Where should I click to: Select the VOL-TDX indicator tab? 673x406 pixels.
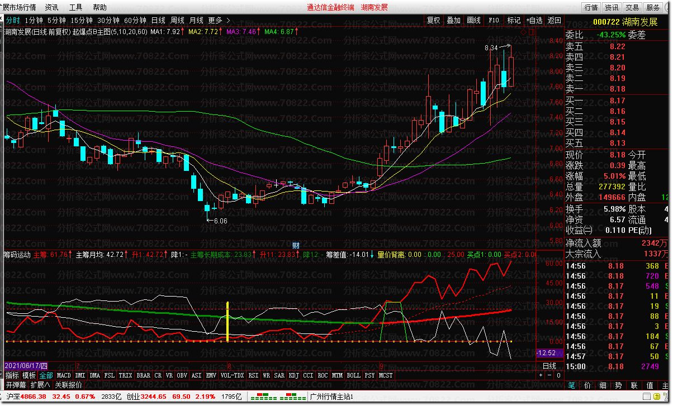232,375
